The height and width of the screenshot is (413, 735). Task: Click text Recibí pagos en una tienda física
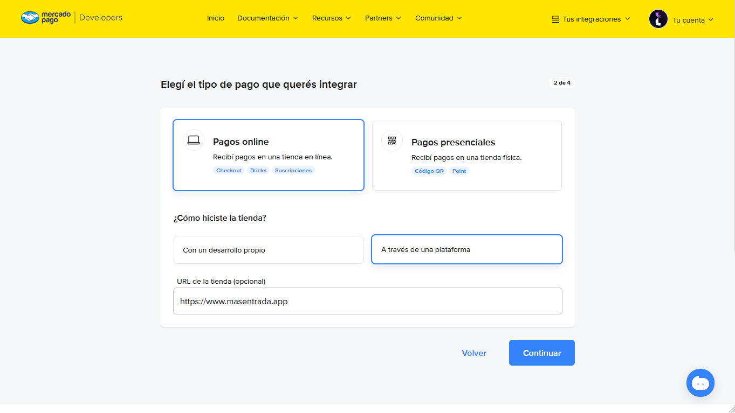(x=466, y=158)
